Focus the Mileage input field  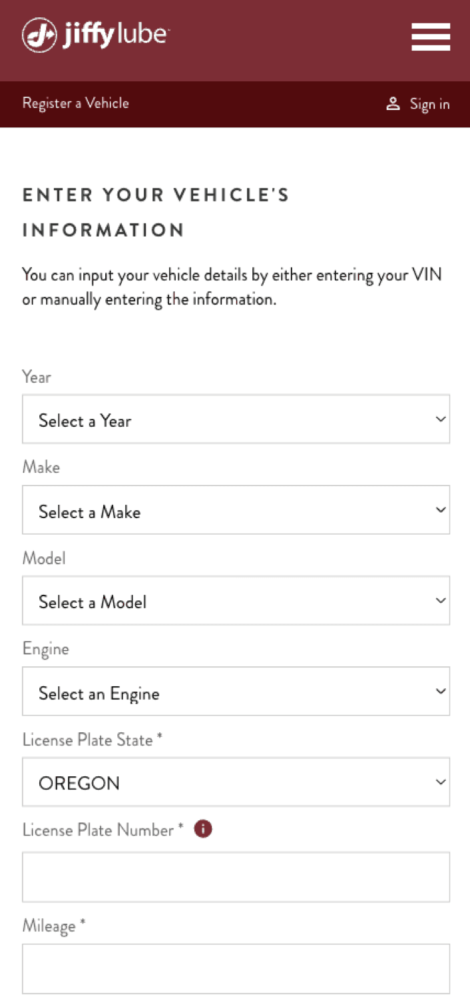[x=236, y=969]
